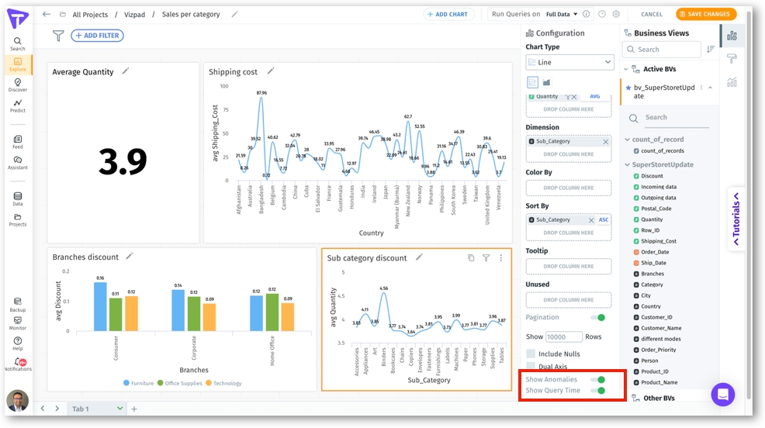
Task: Click the filter funnel icon
Action: coord(58,36)
